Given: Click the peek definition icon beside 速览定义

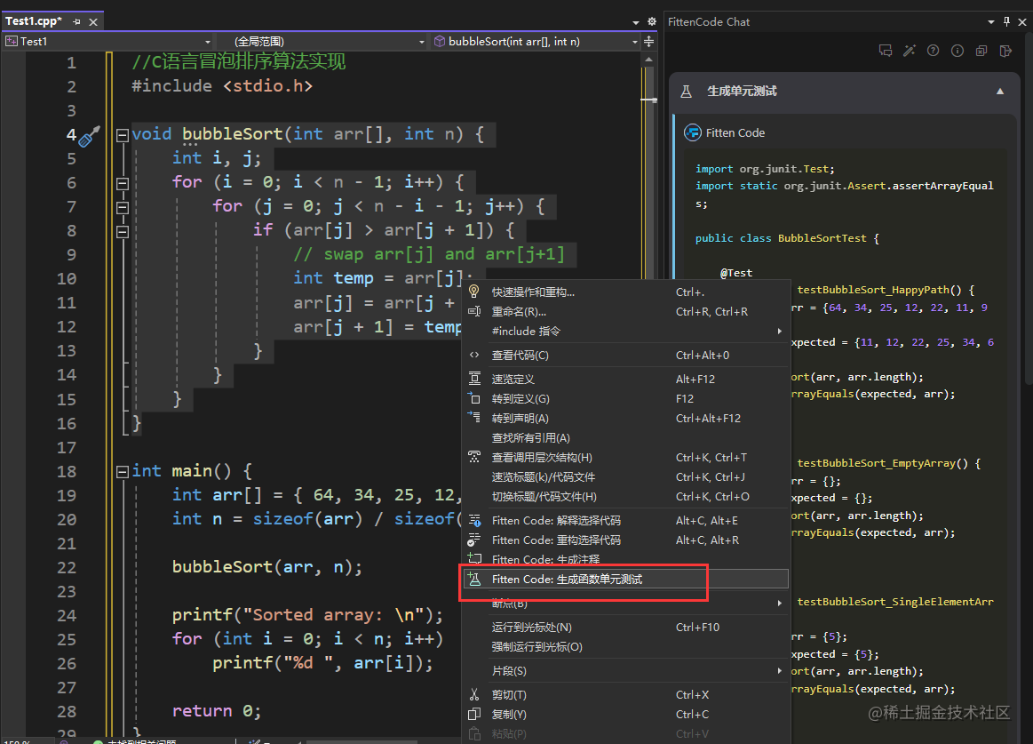Looking at the screenshot, I should [x=474, y=379].
